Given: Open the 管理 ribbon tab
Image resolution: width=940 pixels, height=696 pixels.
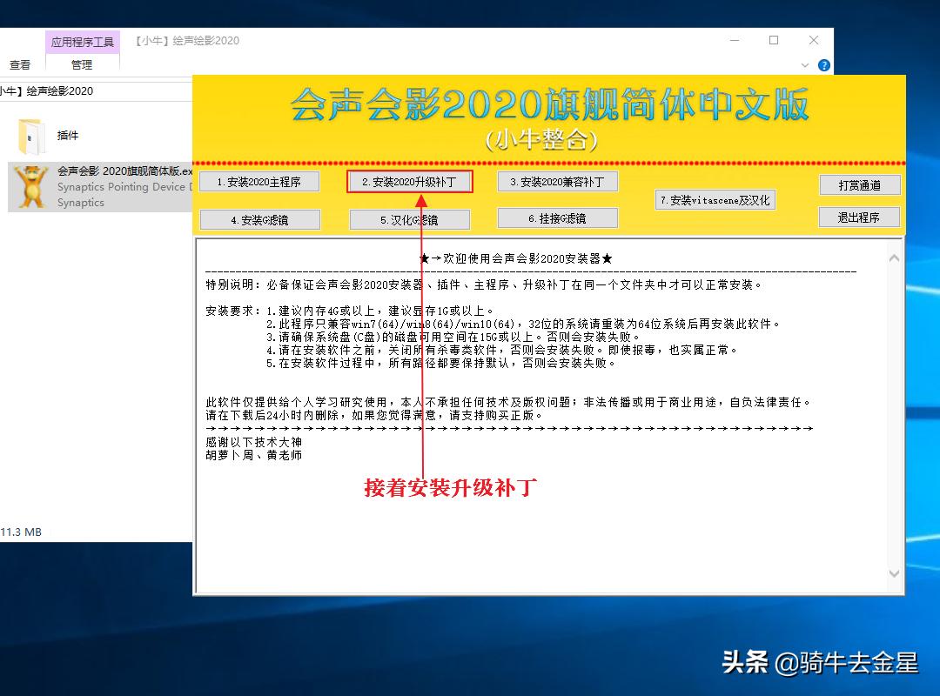Looking at the screenshot, I should click(x=82, y=64).
